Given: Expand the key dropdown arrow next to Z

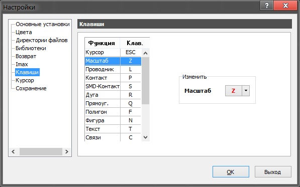Looking at the screenshot, I should (x=246, y=91).
